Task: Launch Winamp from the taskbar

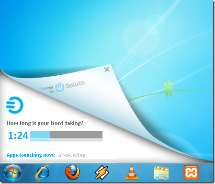Action: pos(102,172)
